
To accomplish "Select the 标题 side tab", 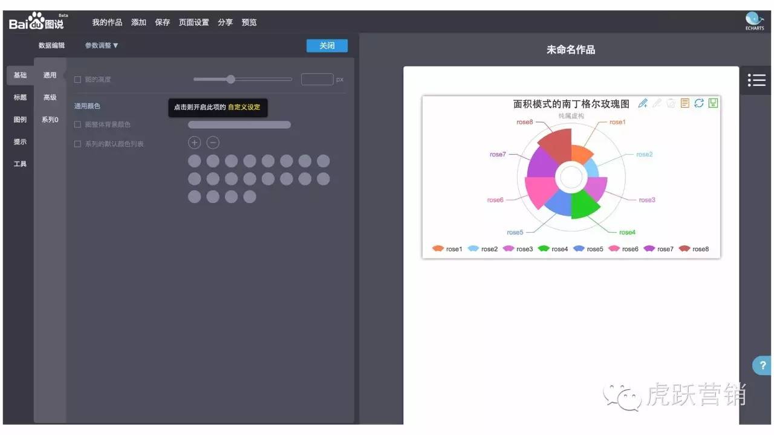I will pyautogui.click(x=20, y=97).
